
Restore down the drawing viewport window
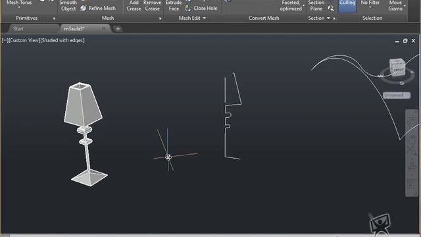coord(405,41)
